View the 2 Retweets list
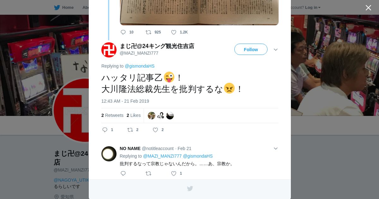 [x=112, y=115]
